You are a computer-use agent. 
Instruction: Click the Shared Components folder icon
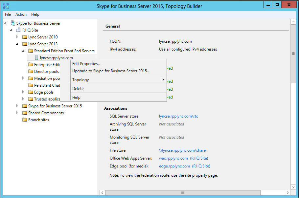(25, 113)
